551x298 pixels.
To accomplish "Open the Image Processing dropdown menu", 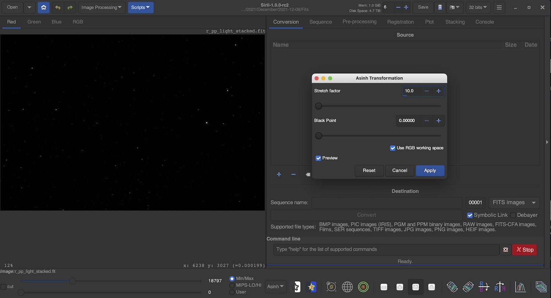I will point(101,7).
